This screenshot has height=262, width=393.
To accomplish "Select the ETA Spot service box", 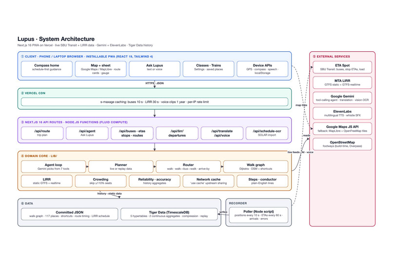I will [x=342, y=67].
